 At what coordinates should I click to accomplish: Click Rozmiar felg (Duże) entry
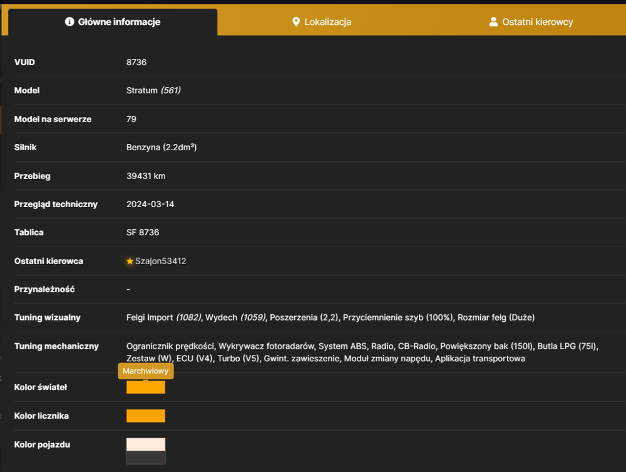496,317
